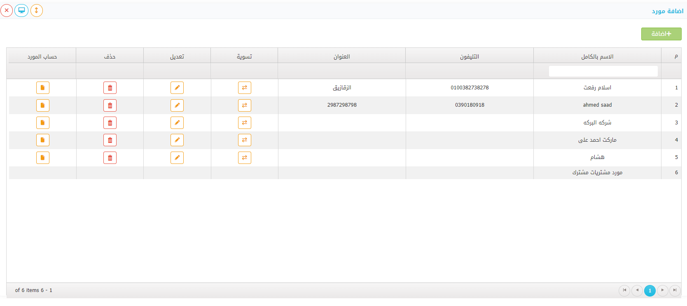Screen dimensions: 687x306
Task: Click the green اضافة add button
Action: (x=661, y=34)
